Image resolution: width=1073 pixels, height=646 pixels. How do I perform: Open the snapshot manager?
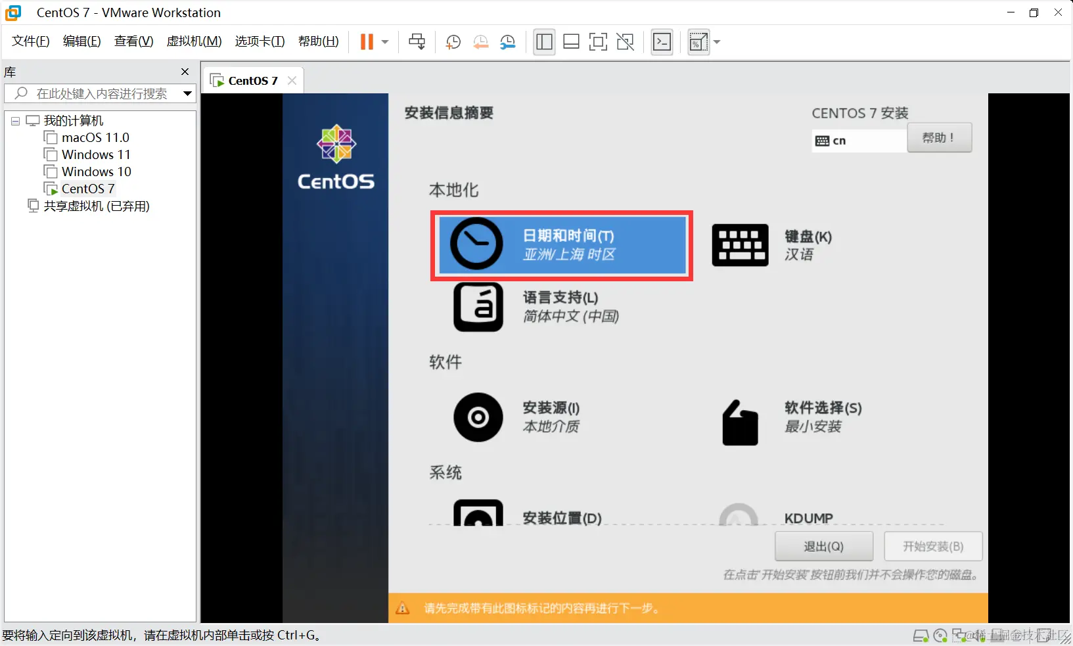point(507,42)
